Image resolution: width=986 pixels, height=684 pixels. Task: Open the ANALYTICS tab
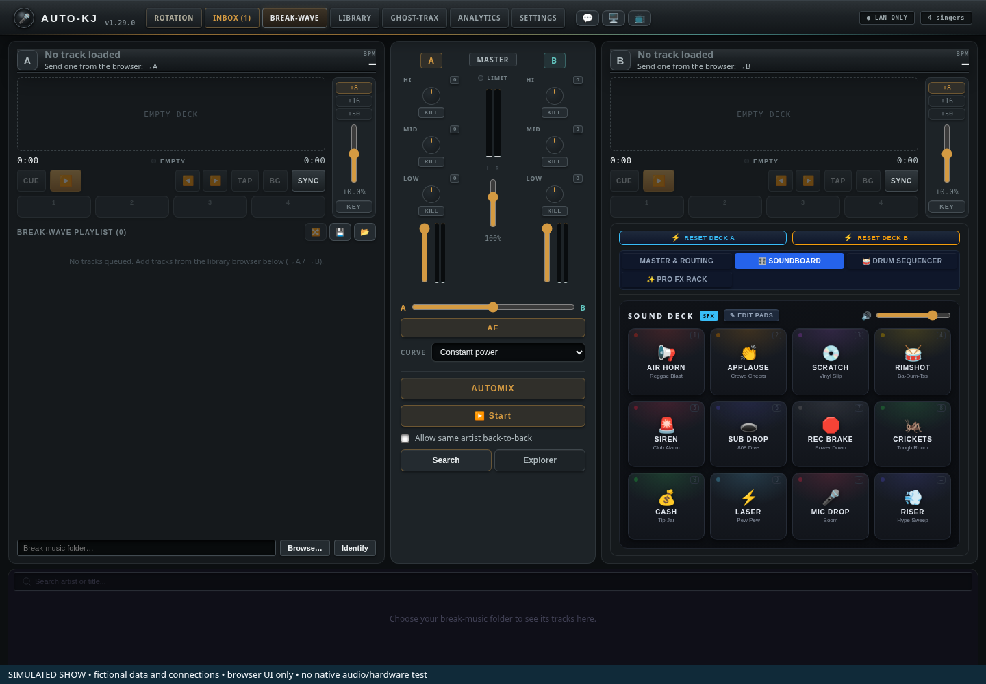click(x=479, y=18)
